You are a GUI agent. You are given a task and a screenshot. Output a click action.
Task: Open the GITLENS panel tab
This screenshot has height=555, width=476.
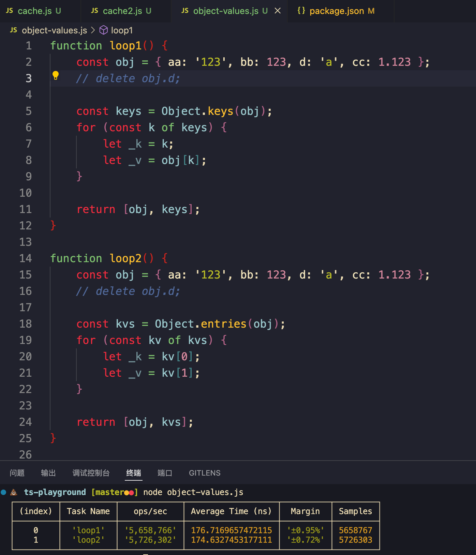[x=205, y=473]
